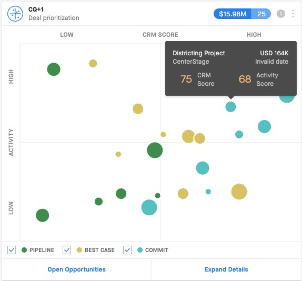
Task: Click the Deal prioritization quadrant icon
Action: pyautogui.click(x=15, y=14)
